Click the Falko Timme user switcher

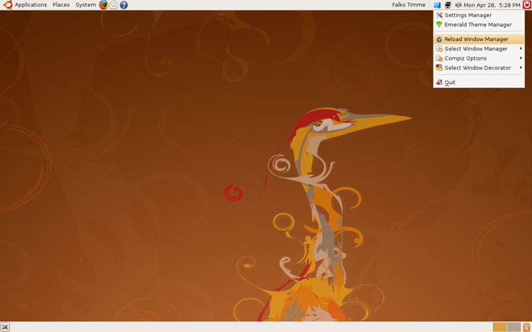click(408, 5)
